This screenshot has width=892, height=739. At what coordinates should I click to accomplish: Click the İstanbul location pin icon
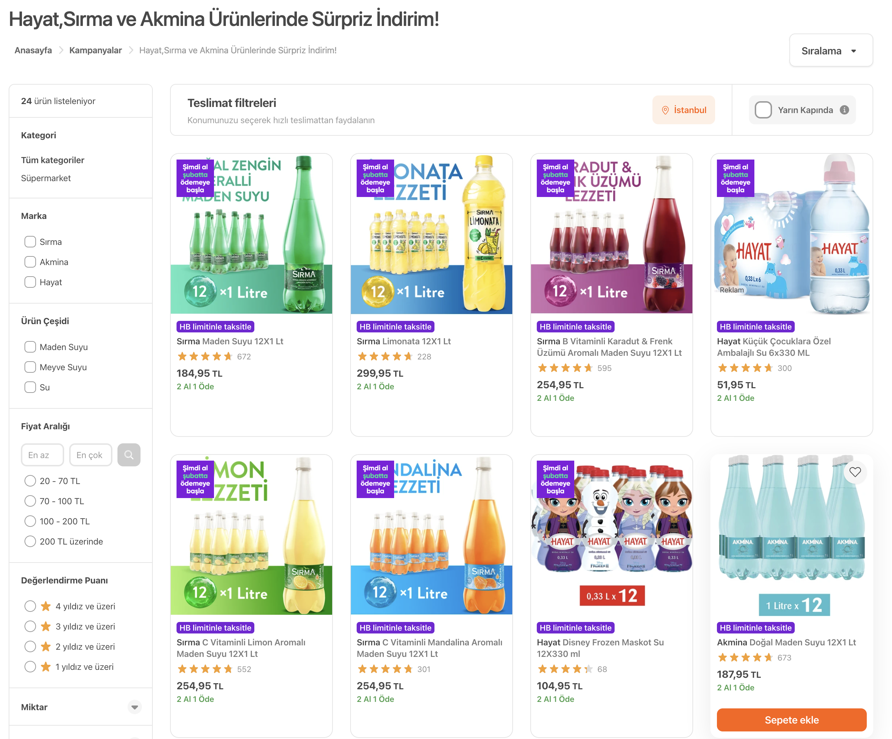(x=665, y=111)
